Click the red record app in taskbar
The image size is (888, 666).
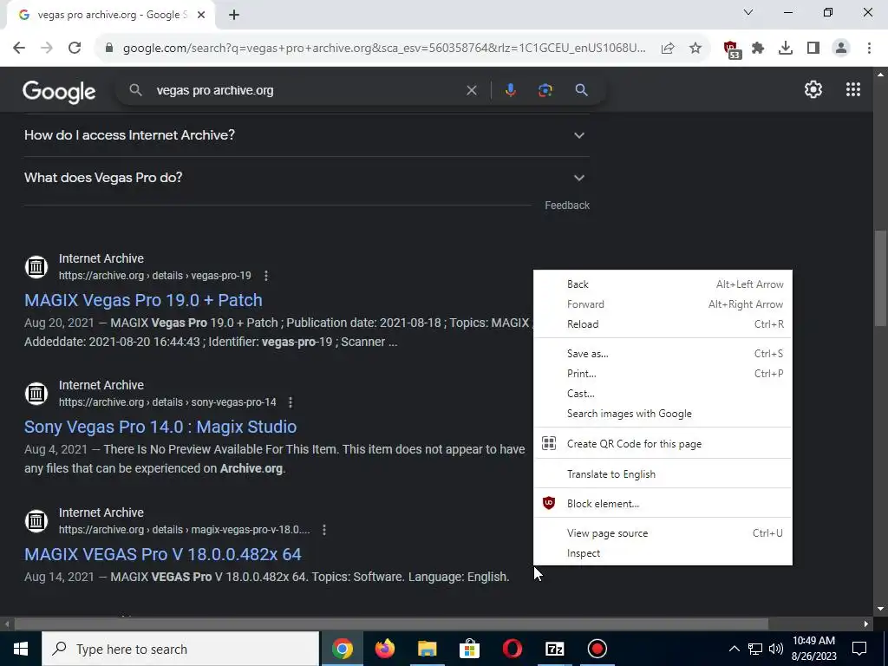click(597, 649)
